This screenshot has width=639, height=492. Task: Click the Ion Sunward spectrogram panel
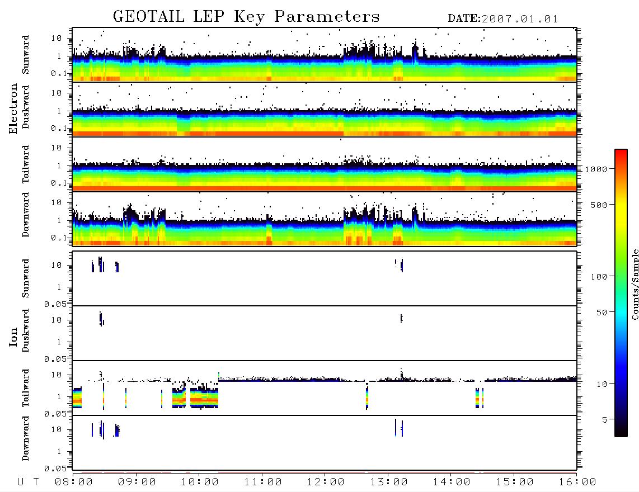pos(325,278)
